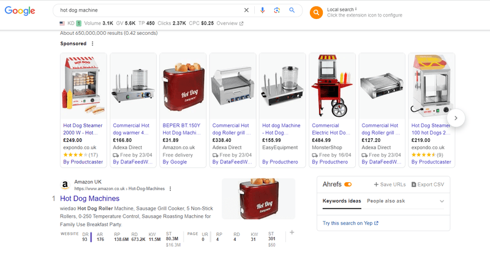The width and height of the screenshot is (490, 255).
Task: Click the page KW 31 metric
Action: coord(254,237)
